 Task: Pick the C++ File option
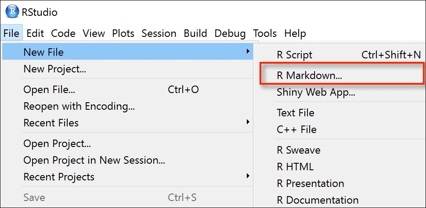pyautogui.click(x=296, y=129)
